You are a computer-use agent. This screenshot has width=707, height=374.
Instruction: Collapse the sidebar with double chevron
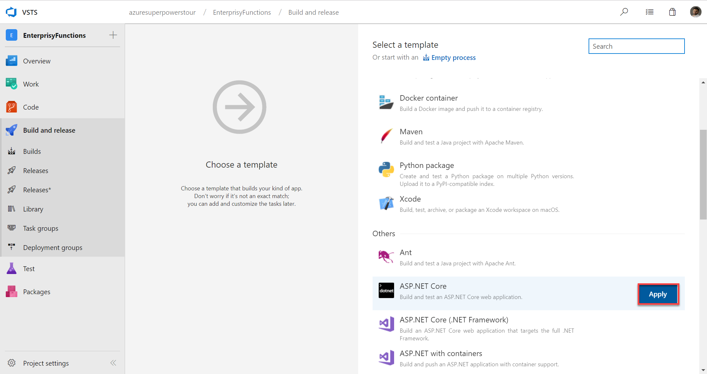pos(113,363)
